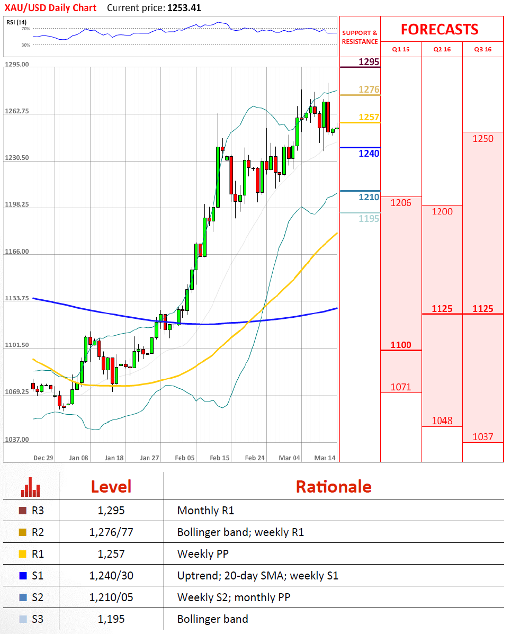511x634 pixels.
Task: Click the Level column header
Action: pos(111,487)
